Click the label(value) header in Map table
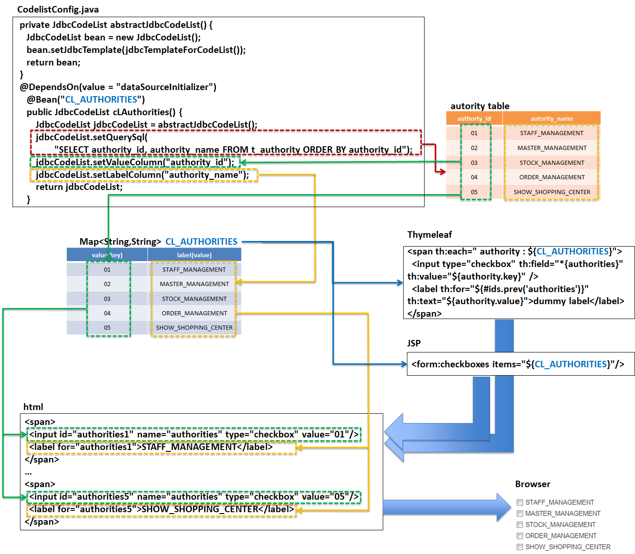The height and width of the screenshot is (554, 635). (194, 255)
